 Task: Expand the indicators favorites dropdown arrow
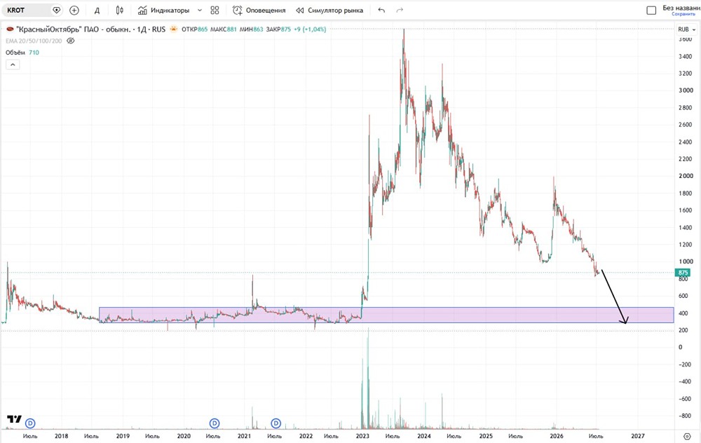[199, 10]
